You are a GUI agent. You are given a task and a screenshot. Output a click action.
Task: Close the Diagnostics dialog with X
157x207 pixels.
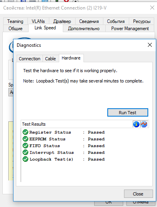[x=150, y=45]
